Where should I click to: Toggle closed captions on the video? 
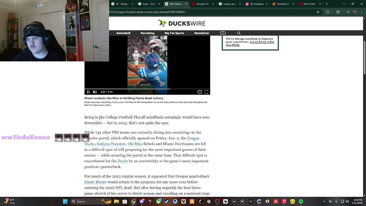[200, 92]
